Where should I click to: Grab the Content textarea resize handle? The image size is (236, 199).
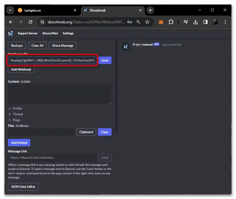(x=110, y=103)
